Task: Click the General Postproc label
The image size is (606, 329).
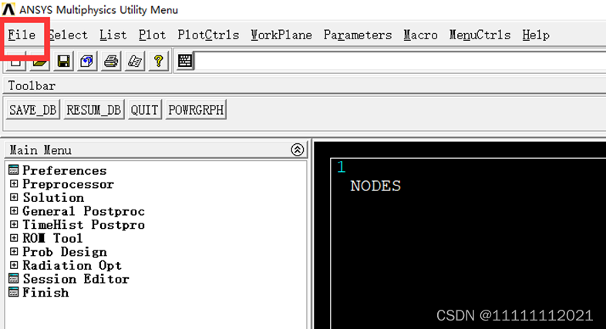Action: 83,211
